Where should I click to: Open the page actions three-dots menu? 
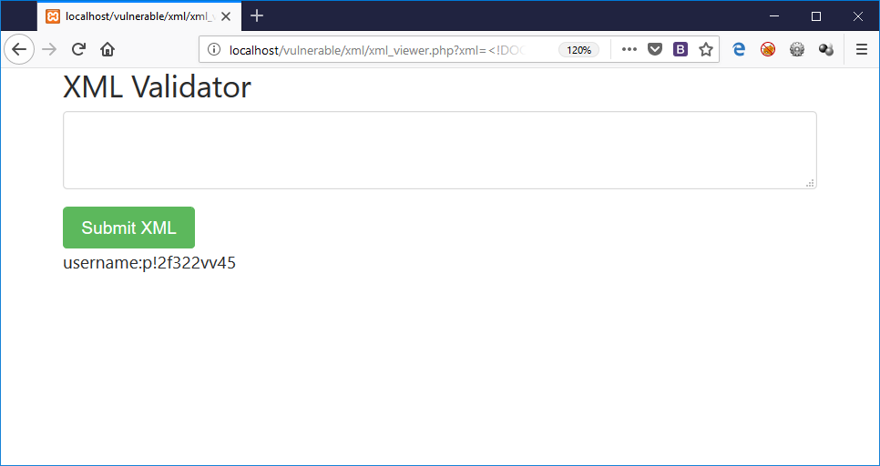629,49
